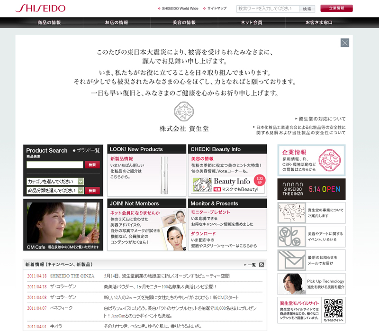This screenshot has height=331, width=379.
Task: Click the mobile site QR code
Action: pos(334,308)
